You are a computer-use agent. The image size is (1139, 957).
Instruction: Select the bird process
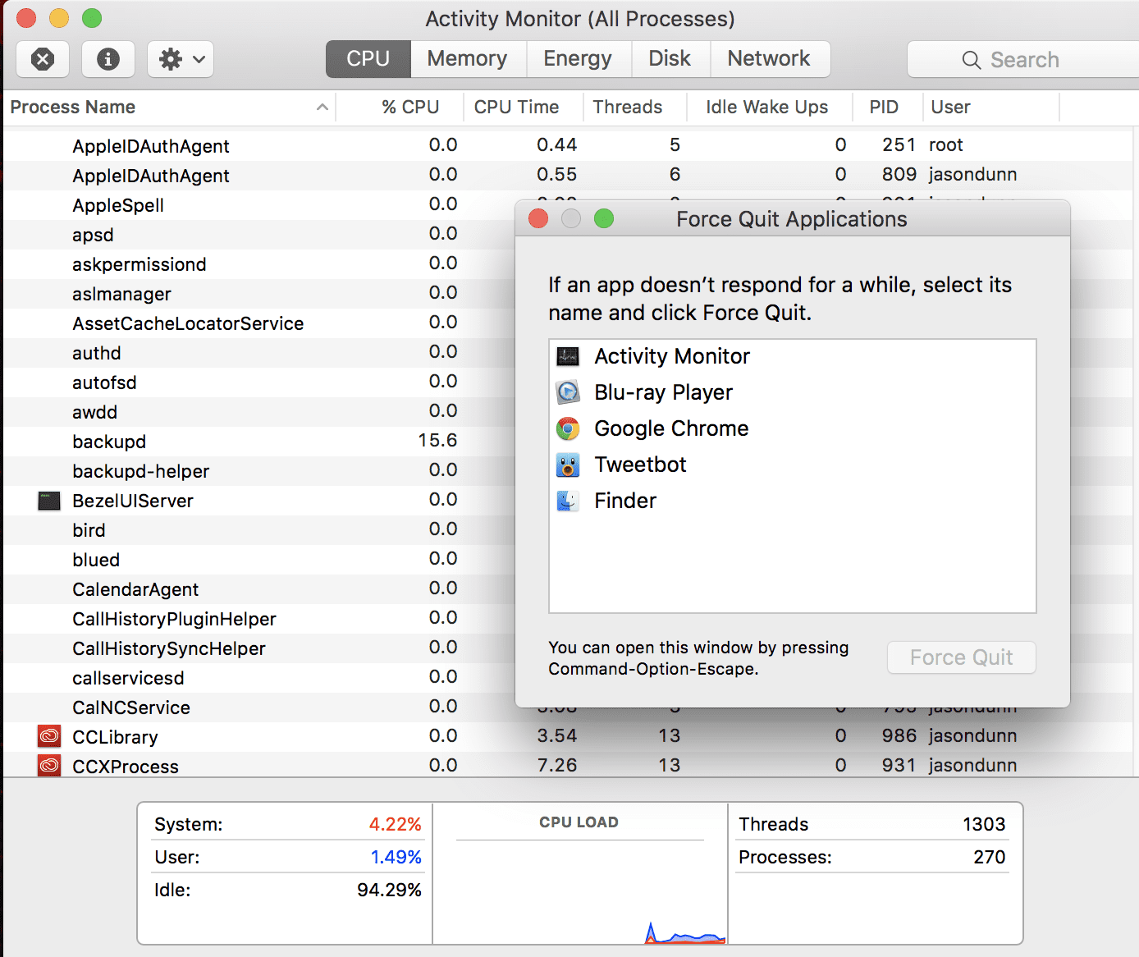pyautogui.click(x=89, y=530)
